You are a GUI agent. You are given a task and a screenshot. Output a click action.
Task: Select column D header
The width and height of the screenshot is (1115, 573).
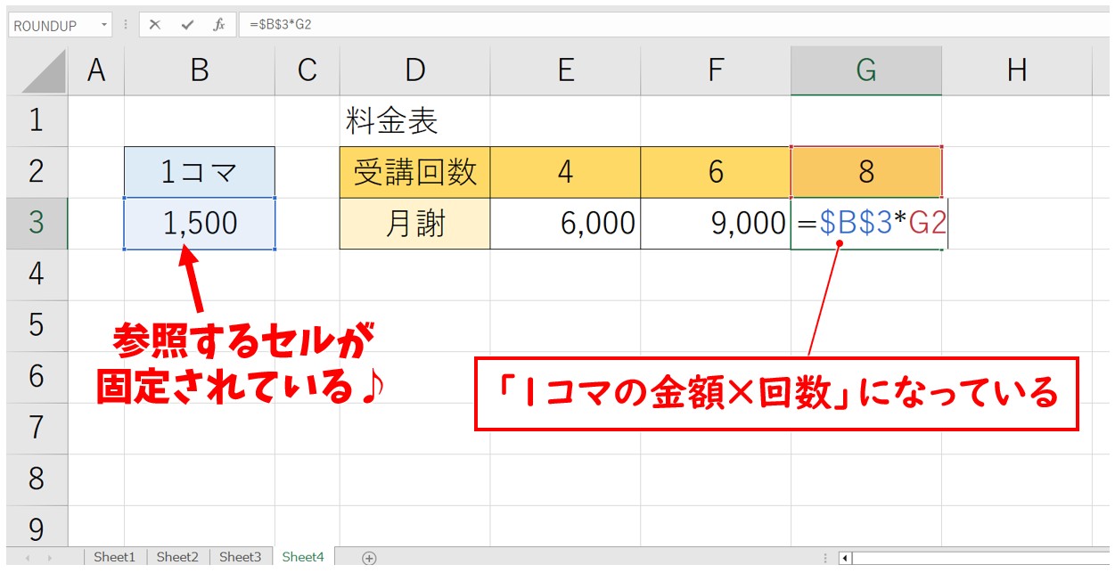tap(414, 71)
